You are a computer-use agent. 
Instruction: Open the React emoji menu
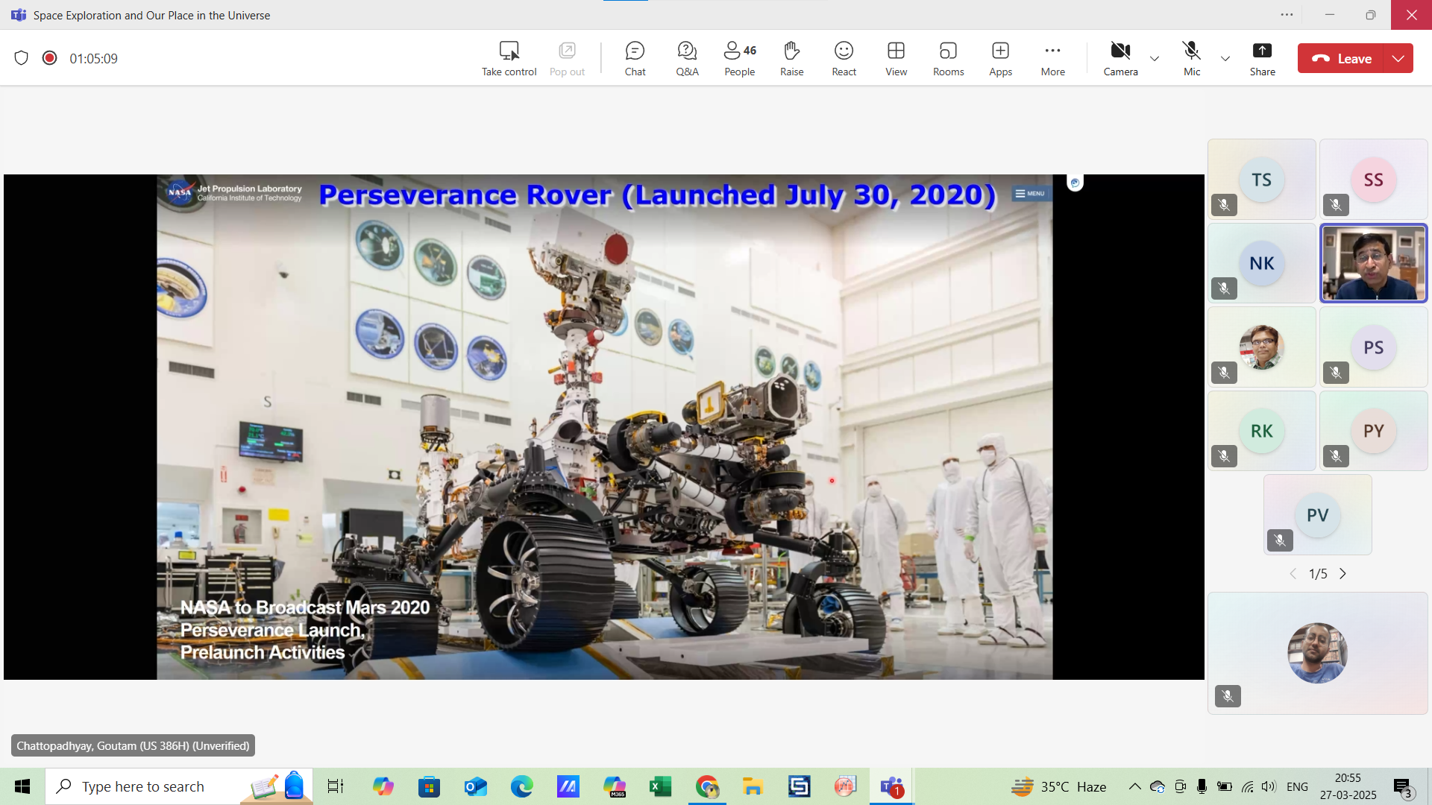[844, 58]
